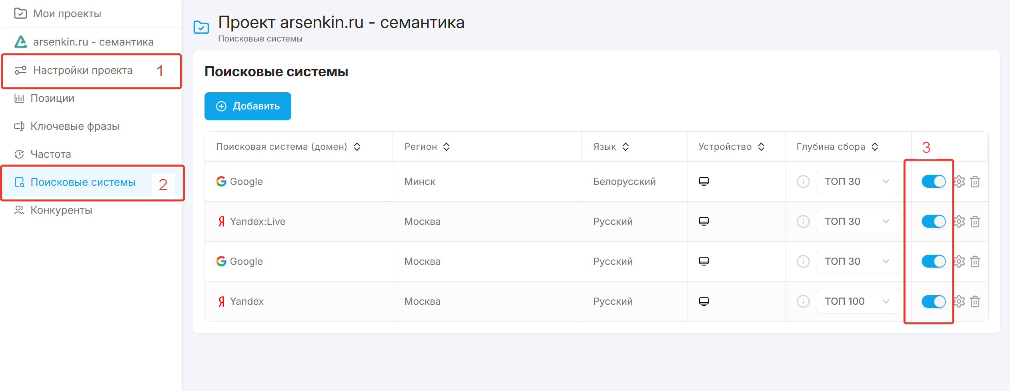The width and height of the screenshot is (1010, 391).
Task: Click the sort arrows on the Регион column
Action: tap(447, 147)
